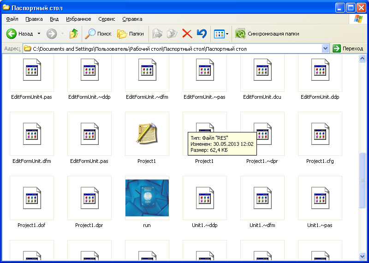The width and height of the screenshot is (369, 263).
Task: Open the Файл menu
Action: click(12, 19)
